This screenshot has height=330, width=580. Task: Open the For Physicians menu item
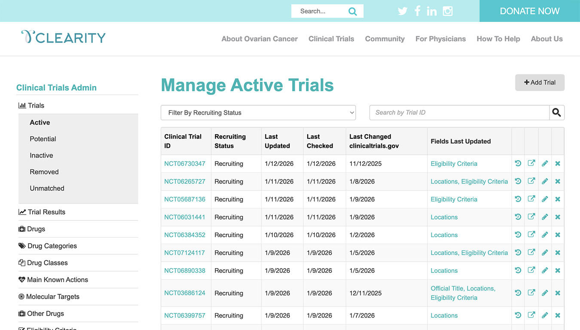click(440, 39)
